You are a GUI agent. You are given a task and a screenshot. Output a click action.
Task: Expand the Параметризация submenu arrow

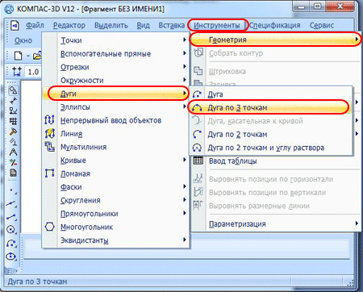357,223
